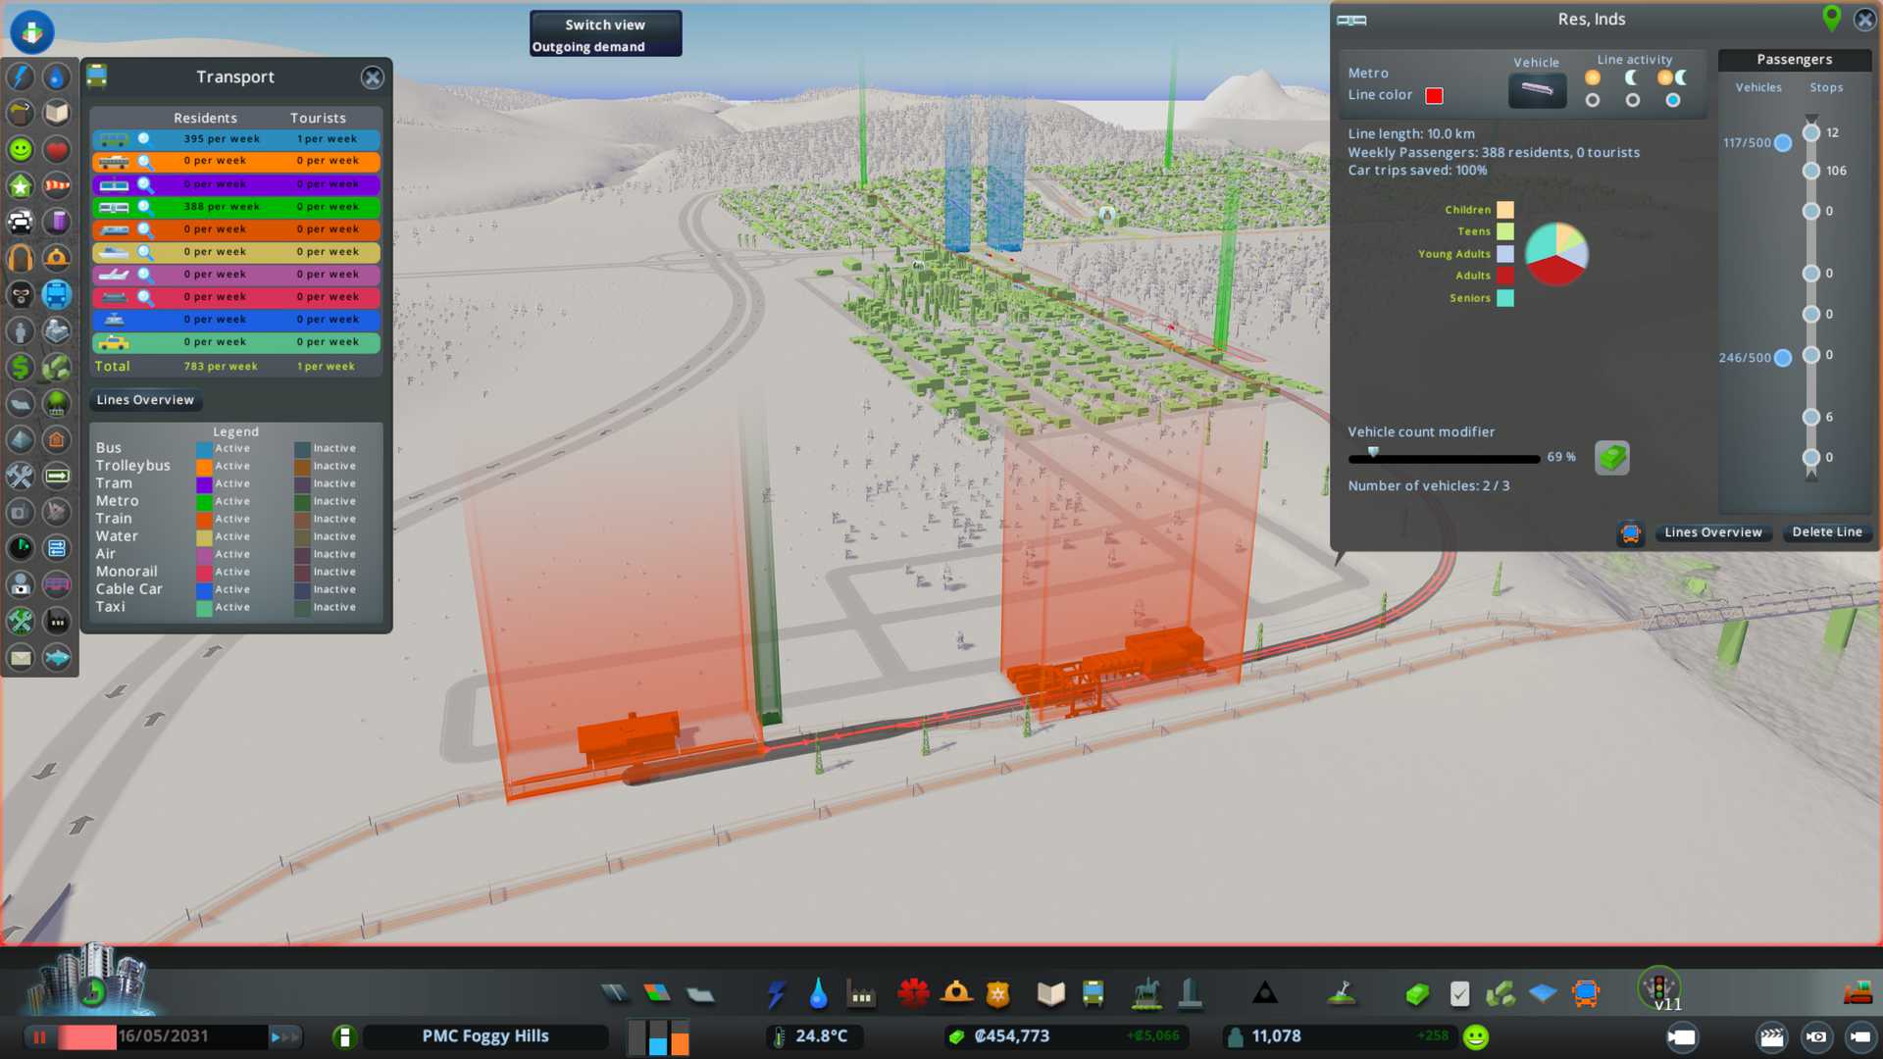Viewport: 1883px width, 1059px height.
Task: Click the red metro Line color swatch
Action: pos(1434,95)
